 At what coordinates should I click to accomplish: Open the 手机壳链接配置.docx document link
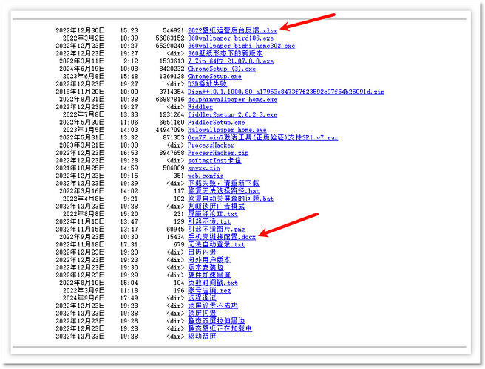(x=221, y=237)
